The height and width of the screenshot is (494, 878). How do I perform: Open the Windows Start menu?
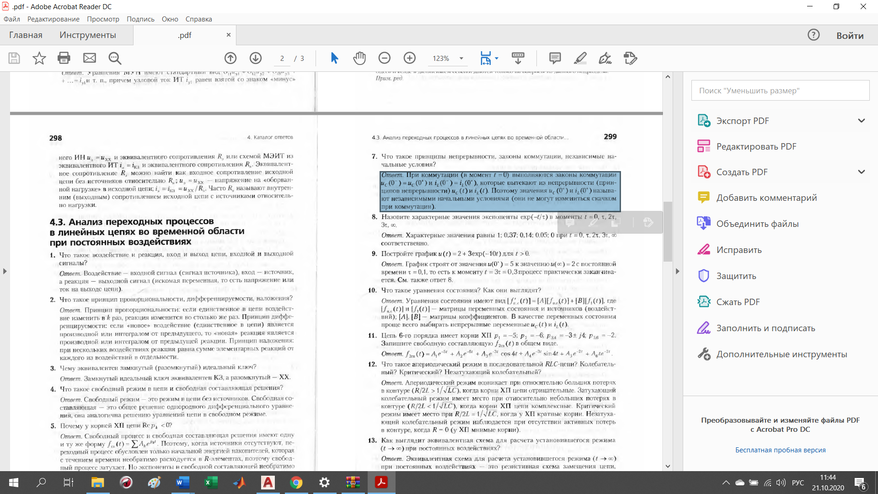14,483
